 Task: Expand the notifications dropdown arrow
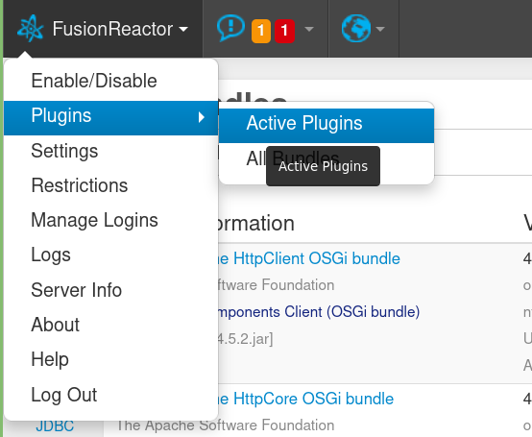point(309,29)
